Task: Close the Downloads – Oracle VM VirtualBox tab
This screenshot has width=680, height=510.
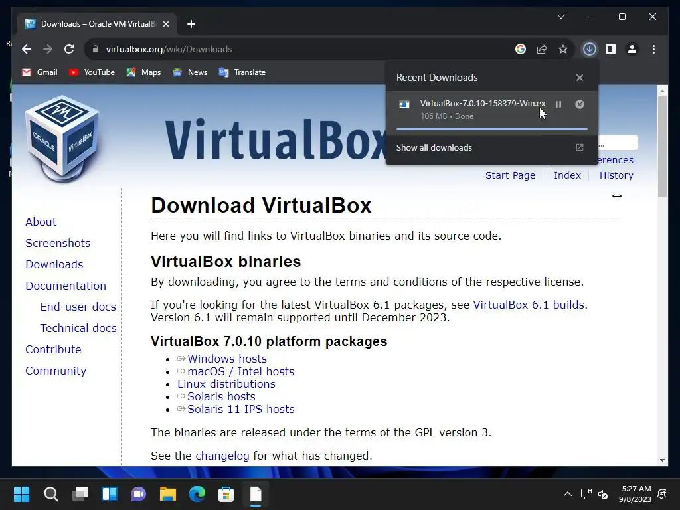Action: pyautogui.click(x=165, y=24)
